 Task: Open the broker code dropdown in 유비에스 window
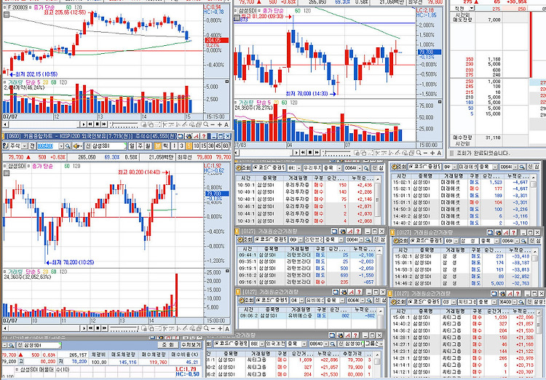[301, 300]
